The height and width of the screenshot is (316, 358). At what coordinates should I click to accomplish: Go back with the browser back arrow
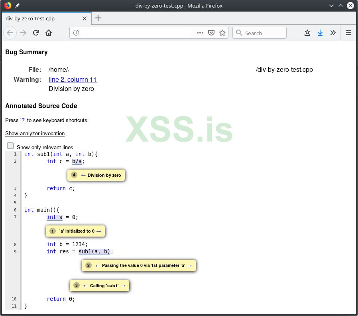tap(10, 33)
